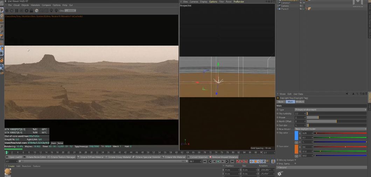Open the New Model daylight dropdown
This screenshot has width=371, height=177.
click(x=330, y=129)
